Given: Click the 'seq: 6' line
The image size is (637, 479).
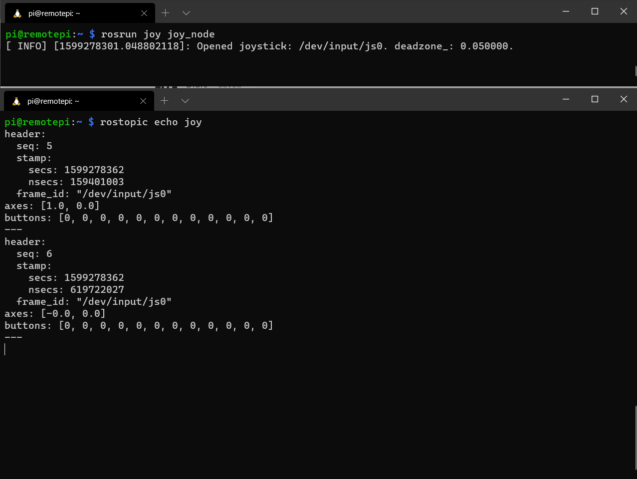Looking at the screenshot, I should tap(34, 254).
